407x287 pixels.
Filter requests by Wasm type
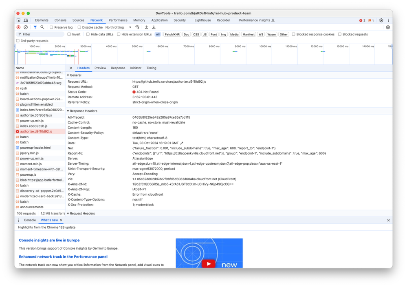(271, 34)
